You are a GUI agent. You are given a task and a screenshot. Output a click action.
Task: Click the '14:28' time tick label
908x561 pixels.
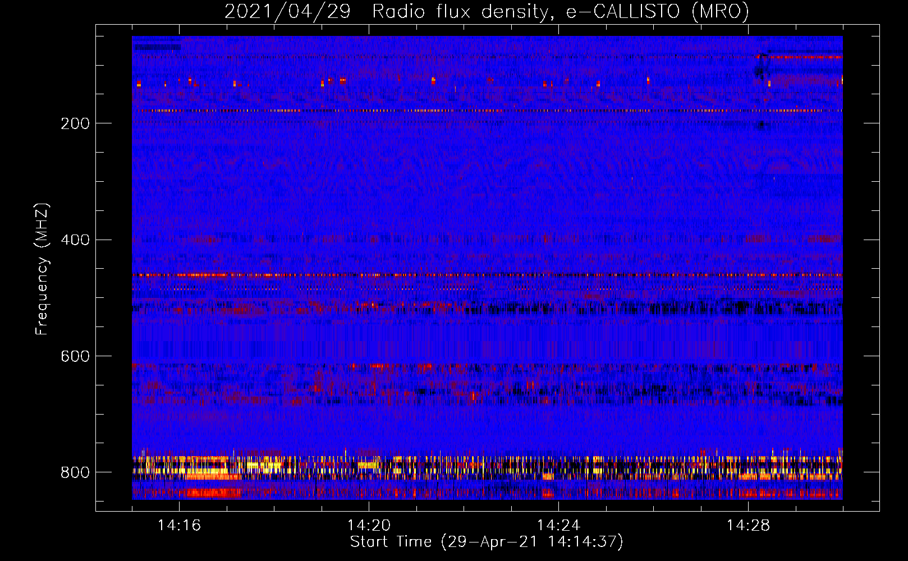tap(748, 526)
